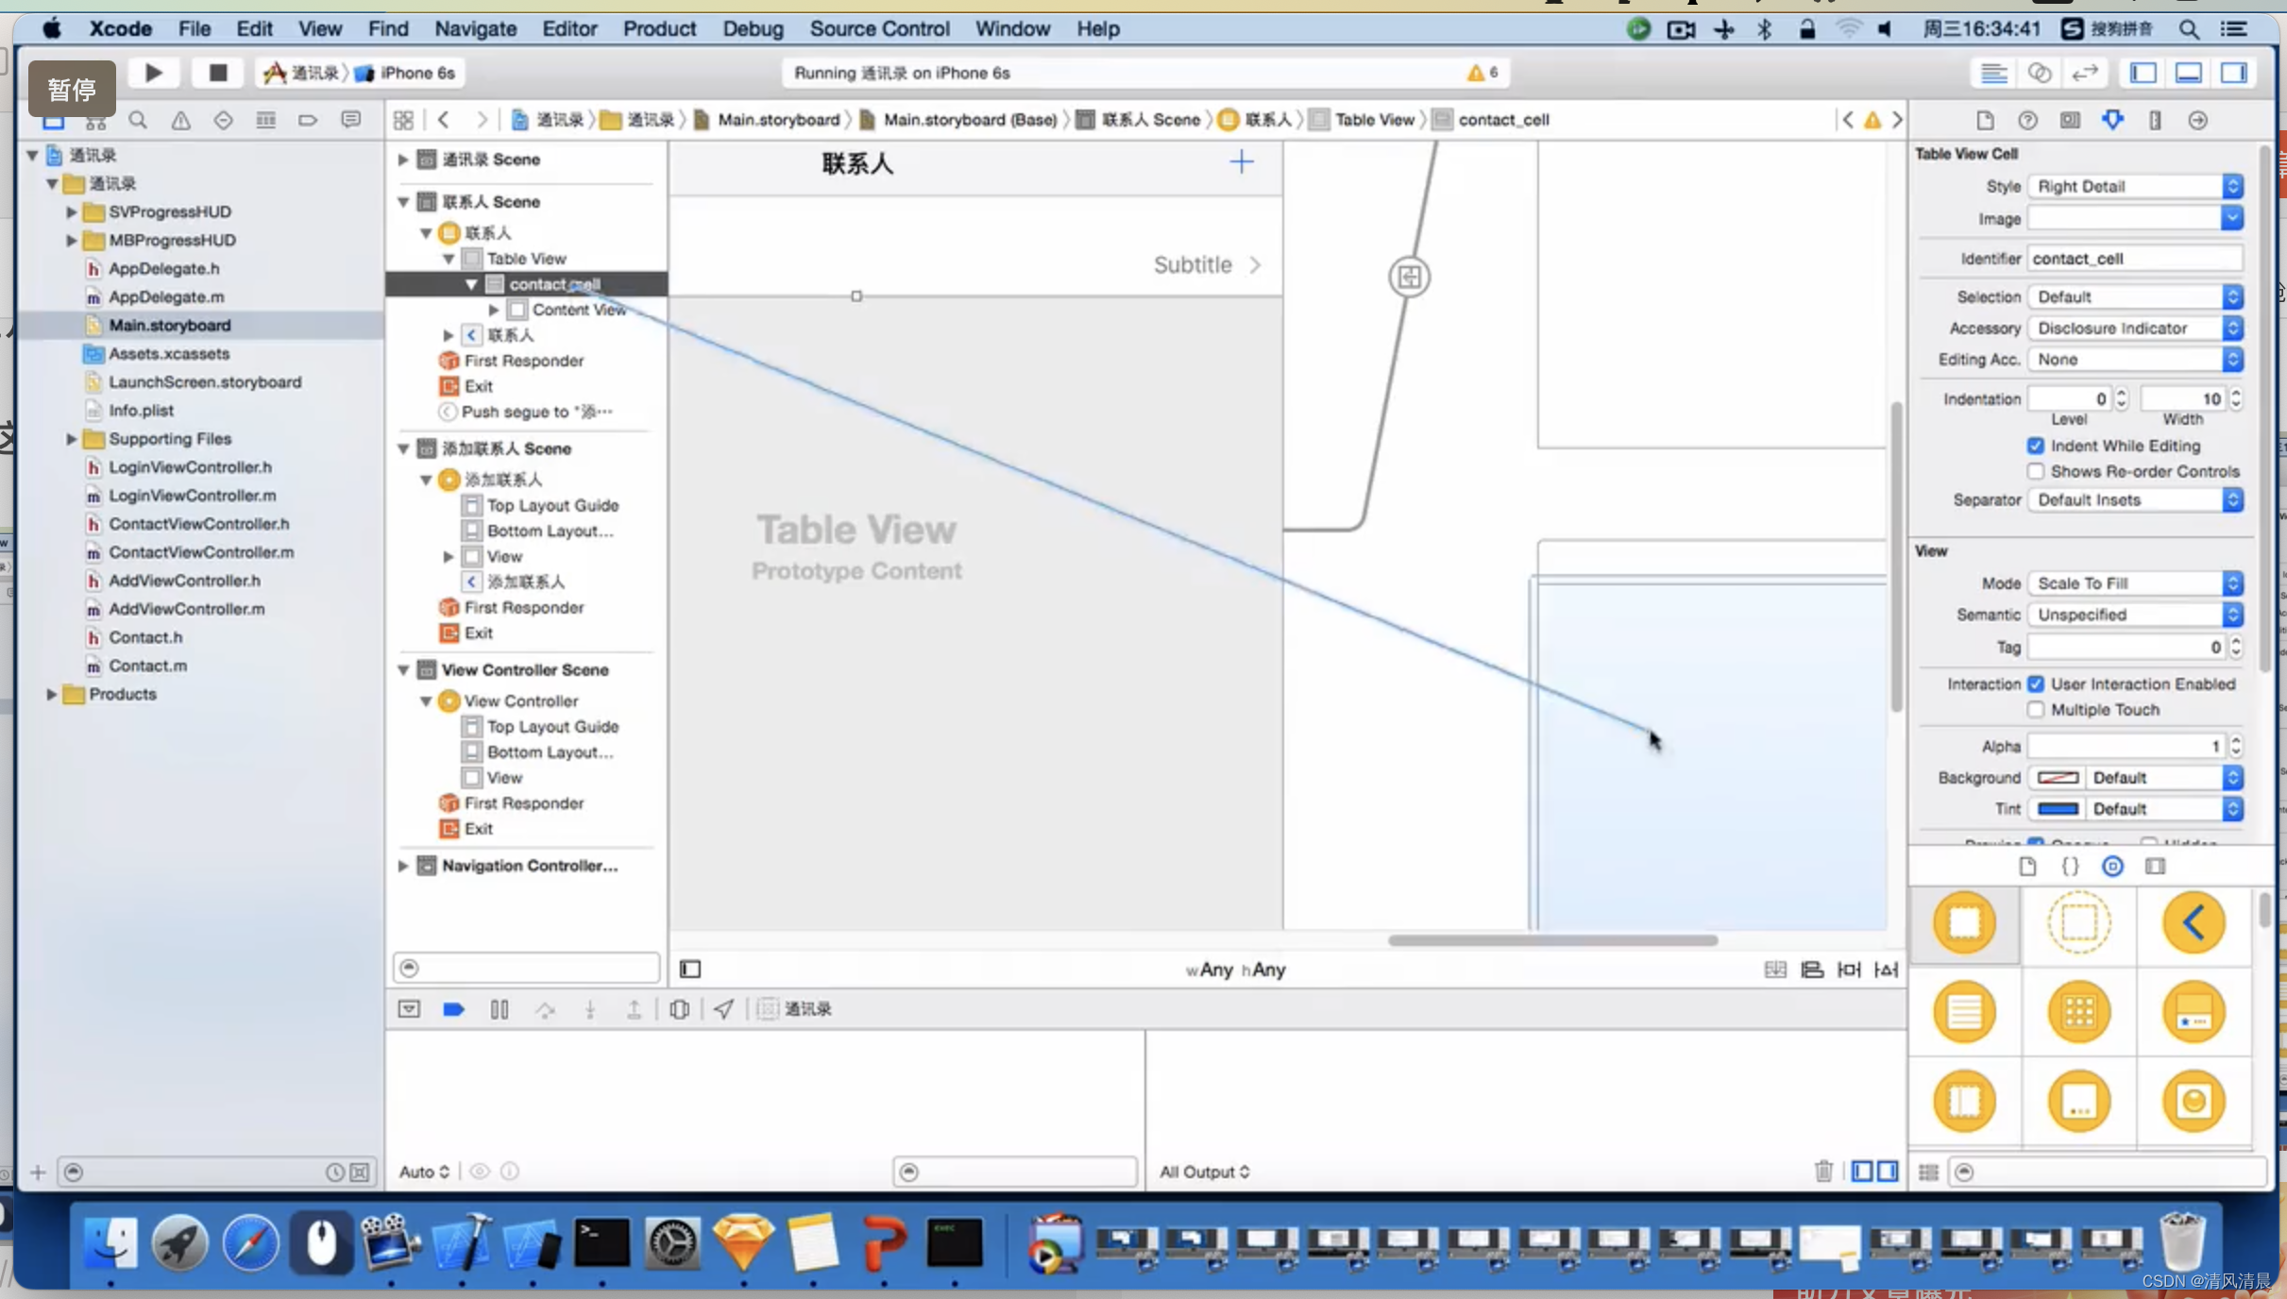Open the Editing Acc. None dropdown
The height and width of the screenshot is (1299, 2287).
point(2135,359)
